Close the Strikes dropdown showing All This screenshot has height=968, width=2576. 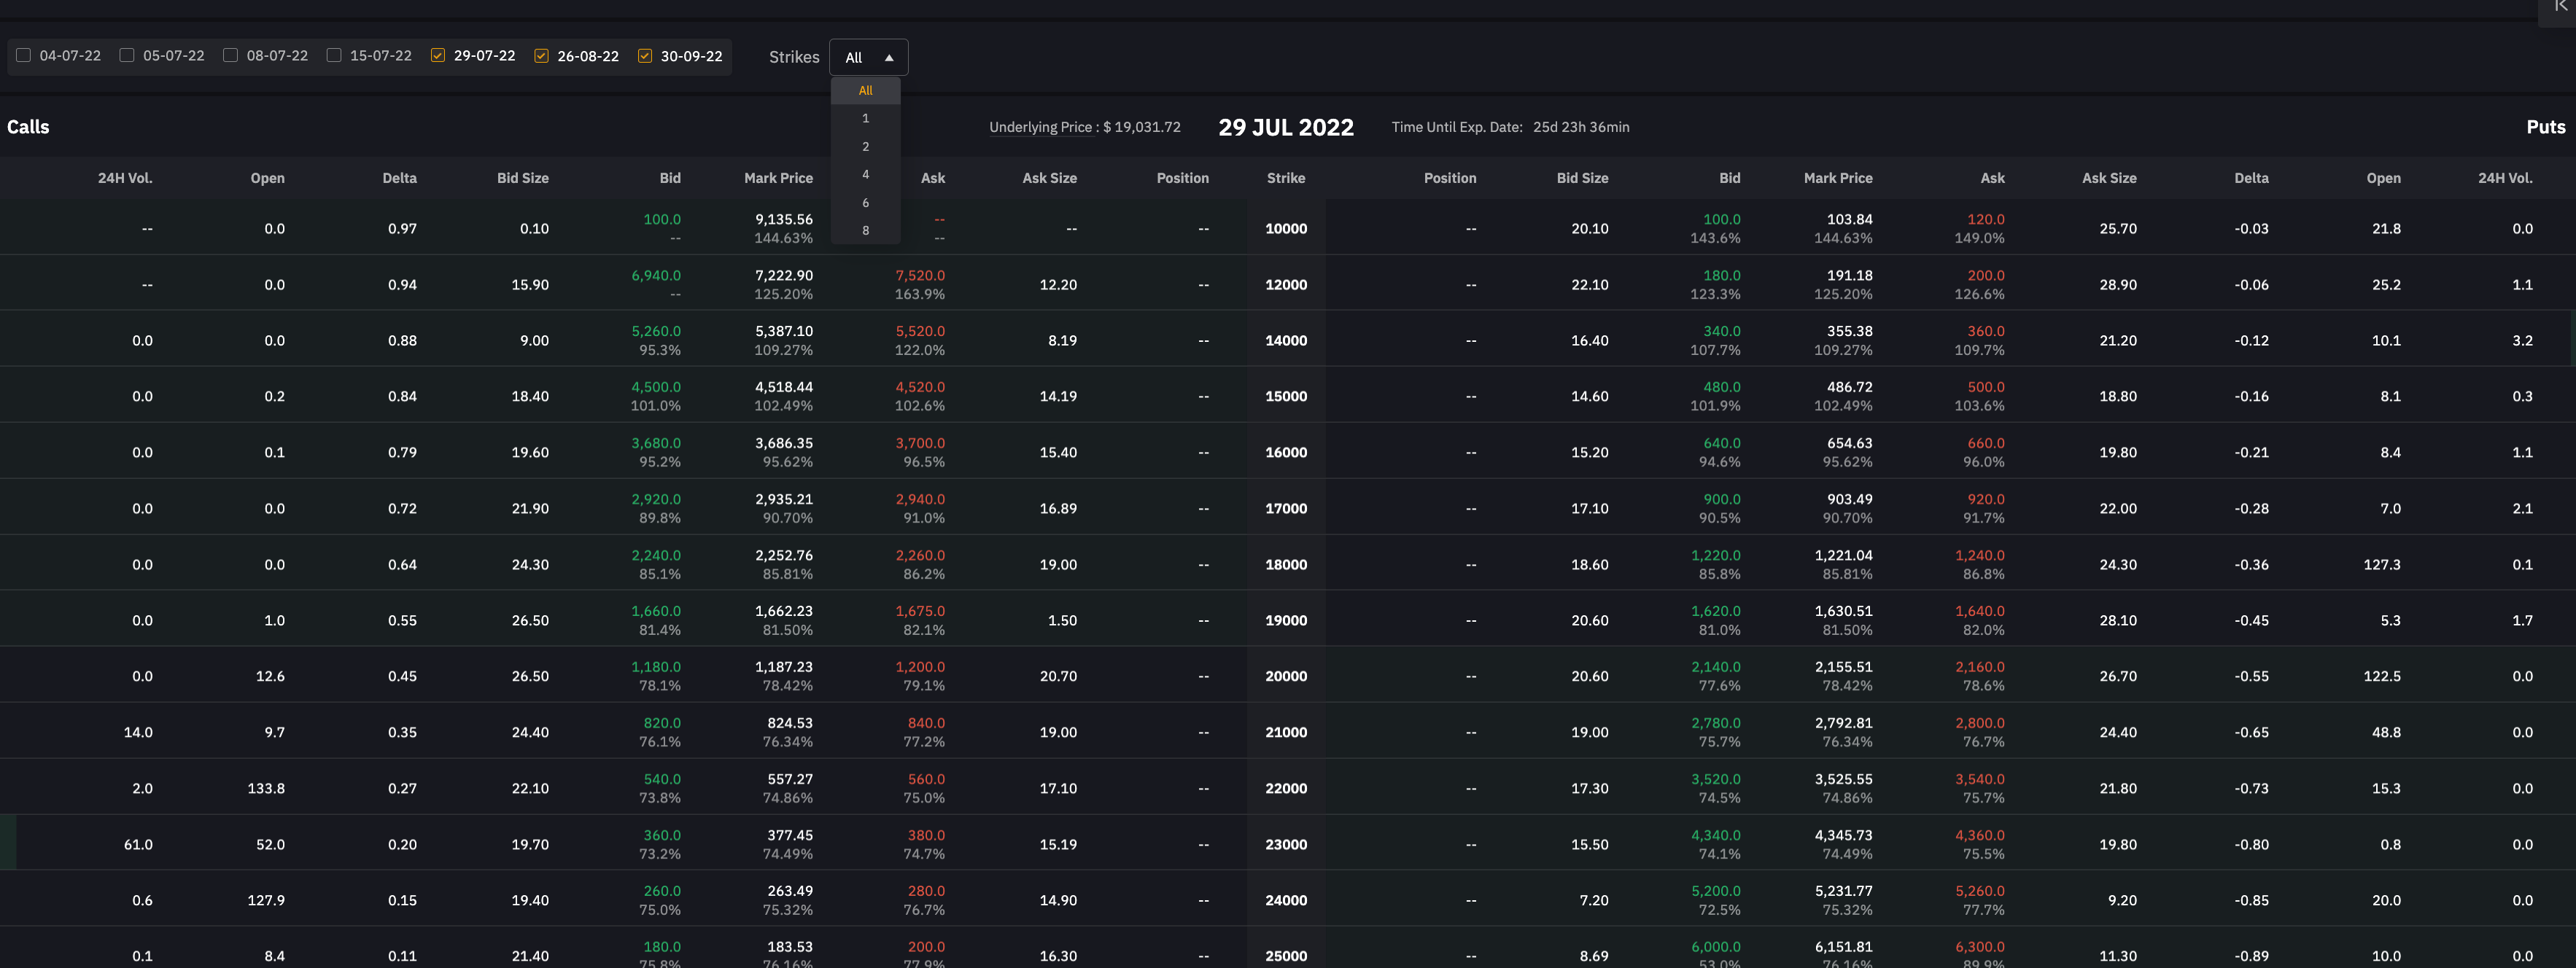(868, 57)
